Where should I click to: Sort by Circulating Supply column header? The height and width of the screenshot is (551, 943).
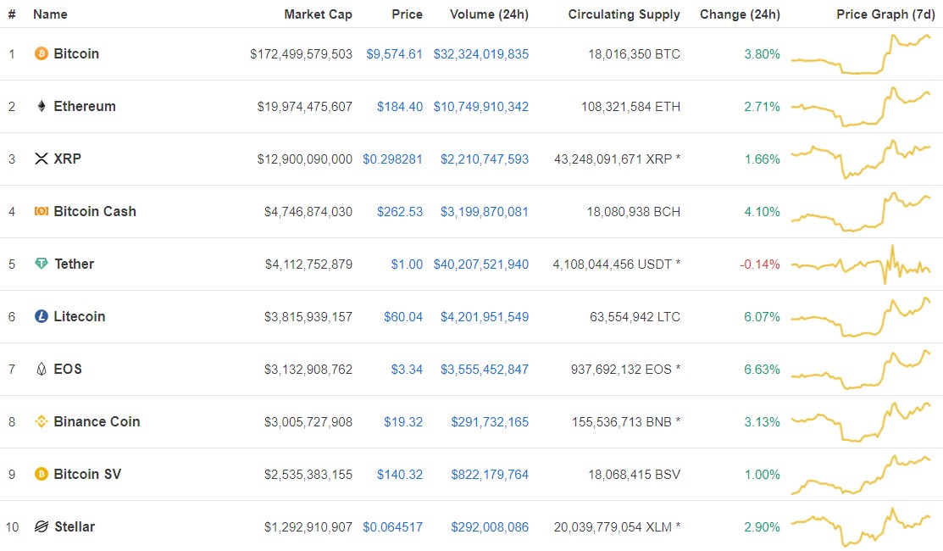pyautogui.click(x=624, y=14)
